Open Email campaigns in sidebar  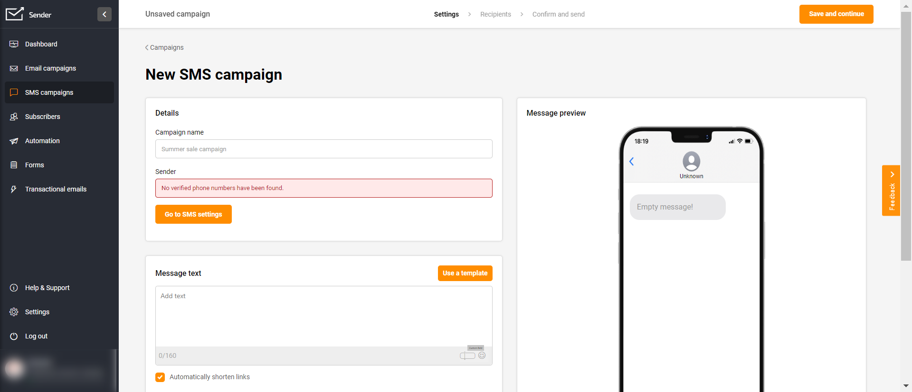[50, 68]
